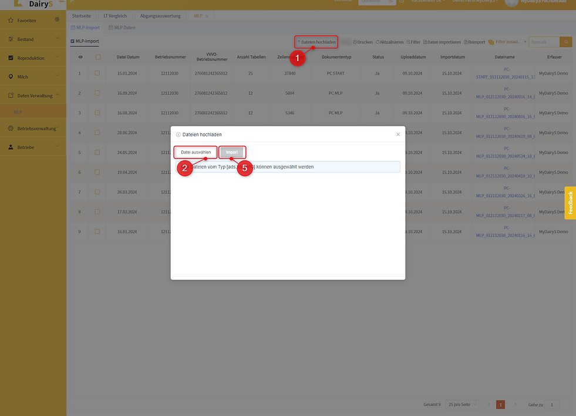Viewport: 576px width, 416px height.
Task: Go to the next page arrow
Action: [x=516, y=405]
